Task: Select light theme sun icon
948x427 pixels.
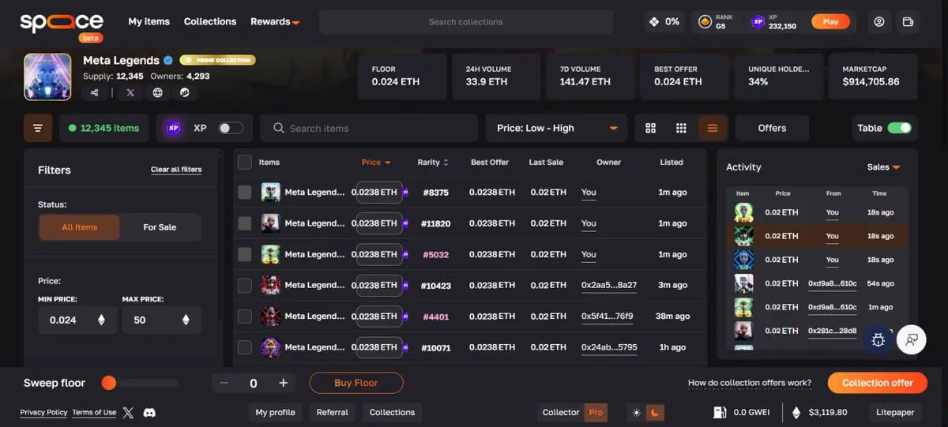Action: pyautogui.click(x=636, y=412)
